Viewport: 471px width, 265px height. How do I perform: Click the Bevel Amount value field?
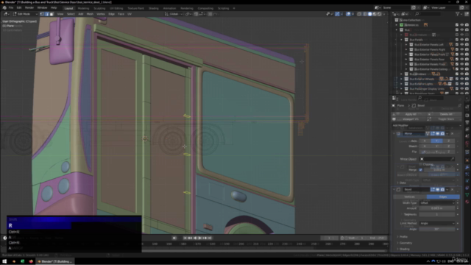(437, 208)
